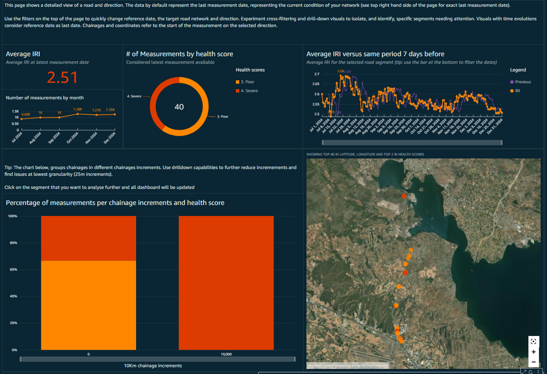Click the Oct 2024 1.28K data point

pos(77,114)
